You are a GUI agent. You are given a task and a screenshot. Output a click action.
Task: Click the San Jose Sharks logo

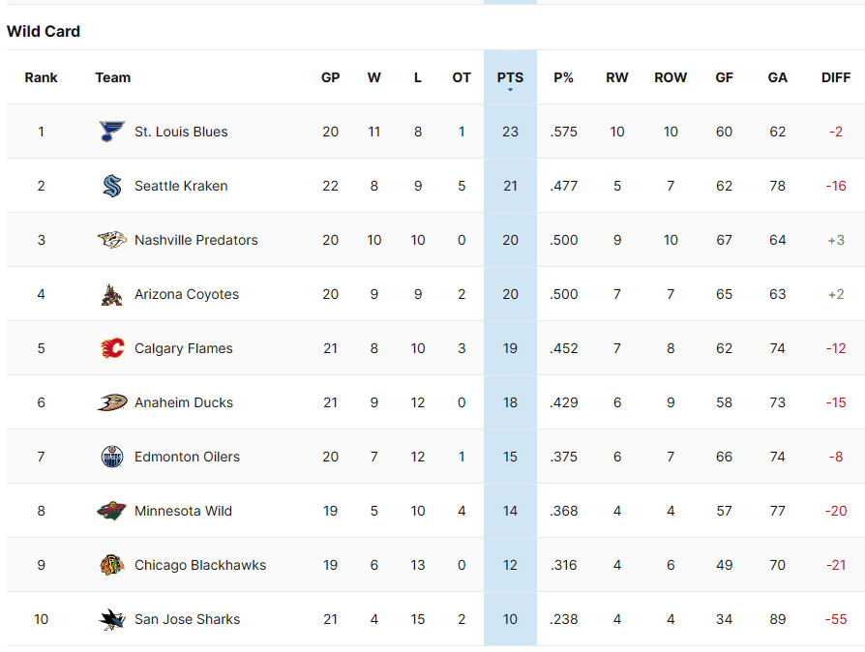coord(112,619)
